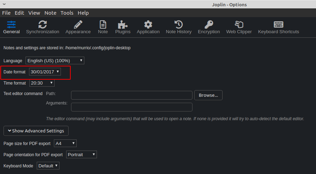Open the Note menu
Viewport: 316px width, 174px height.
[x=50, y=13]
